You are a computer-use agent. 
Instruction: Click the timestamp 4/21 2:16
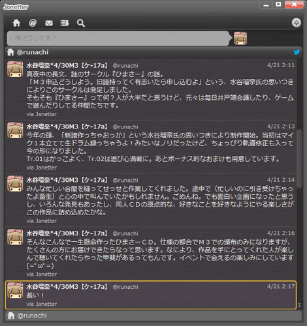281,233
